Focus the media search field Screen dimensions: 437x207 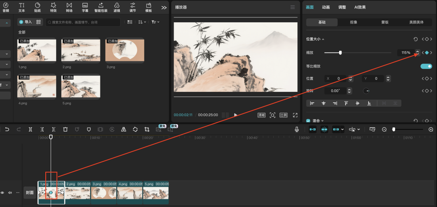pyautogui.click(x=83, y=22)
